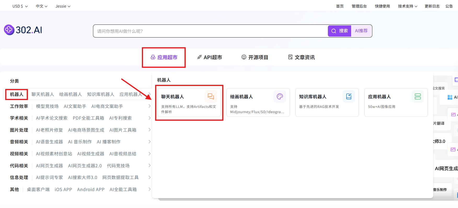Select the 学术相关 category

click(19, 118)
